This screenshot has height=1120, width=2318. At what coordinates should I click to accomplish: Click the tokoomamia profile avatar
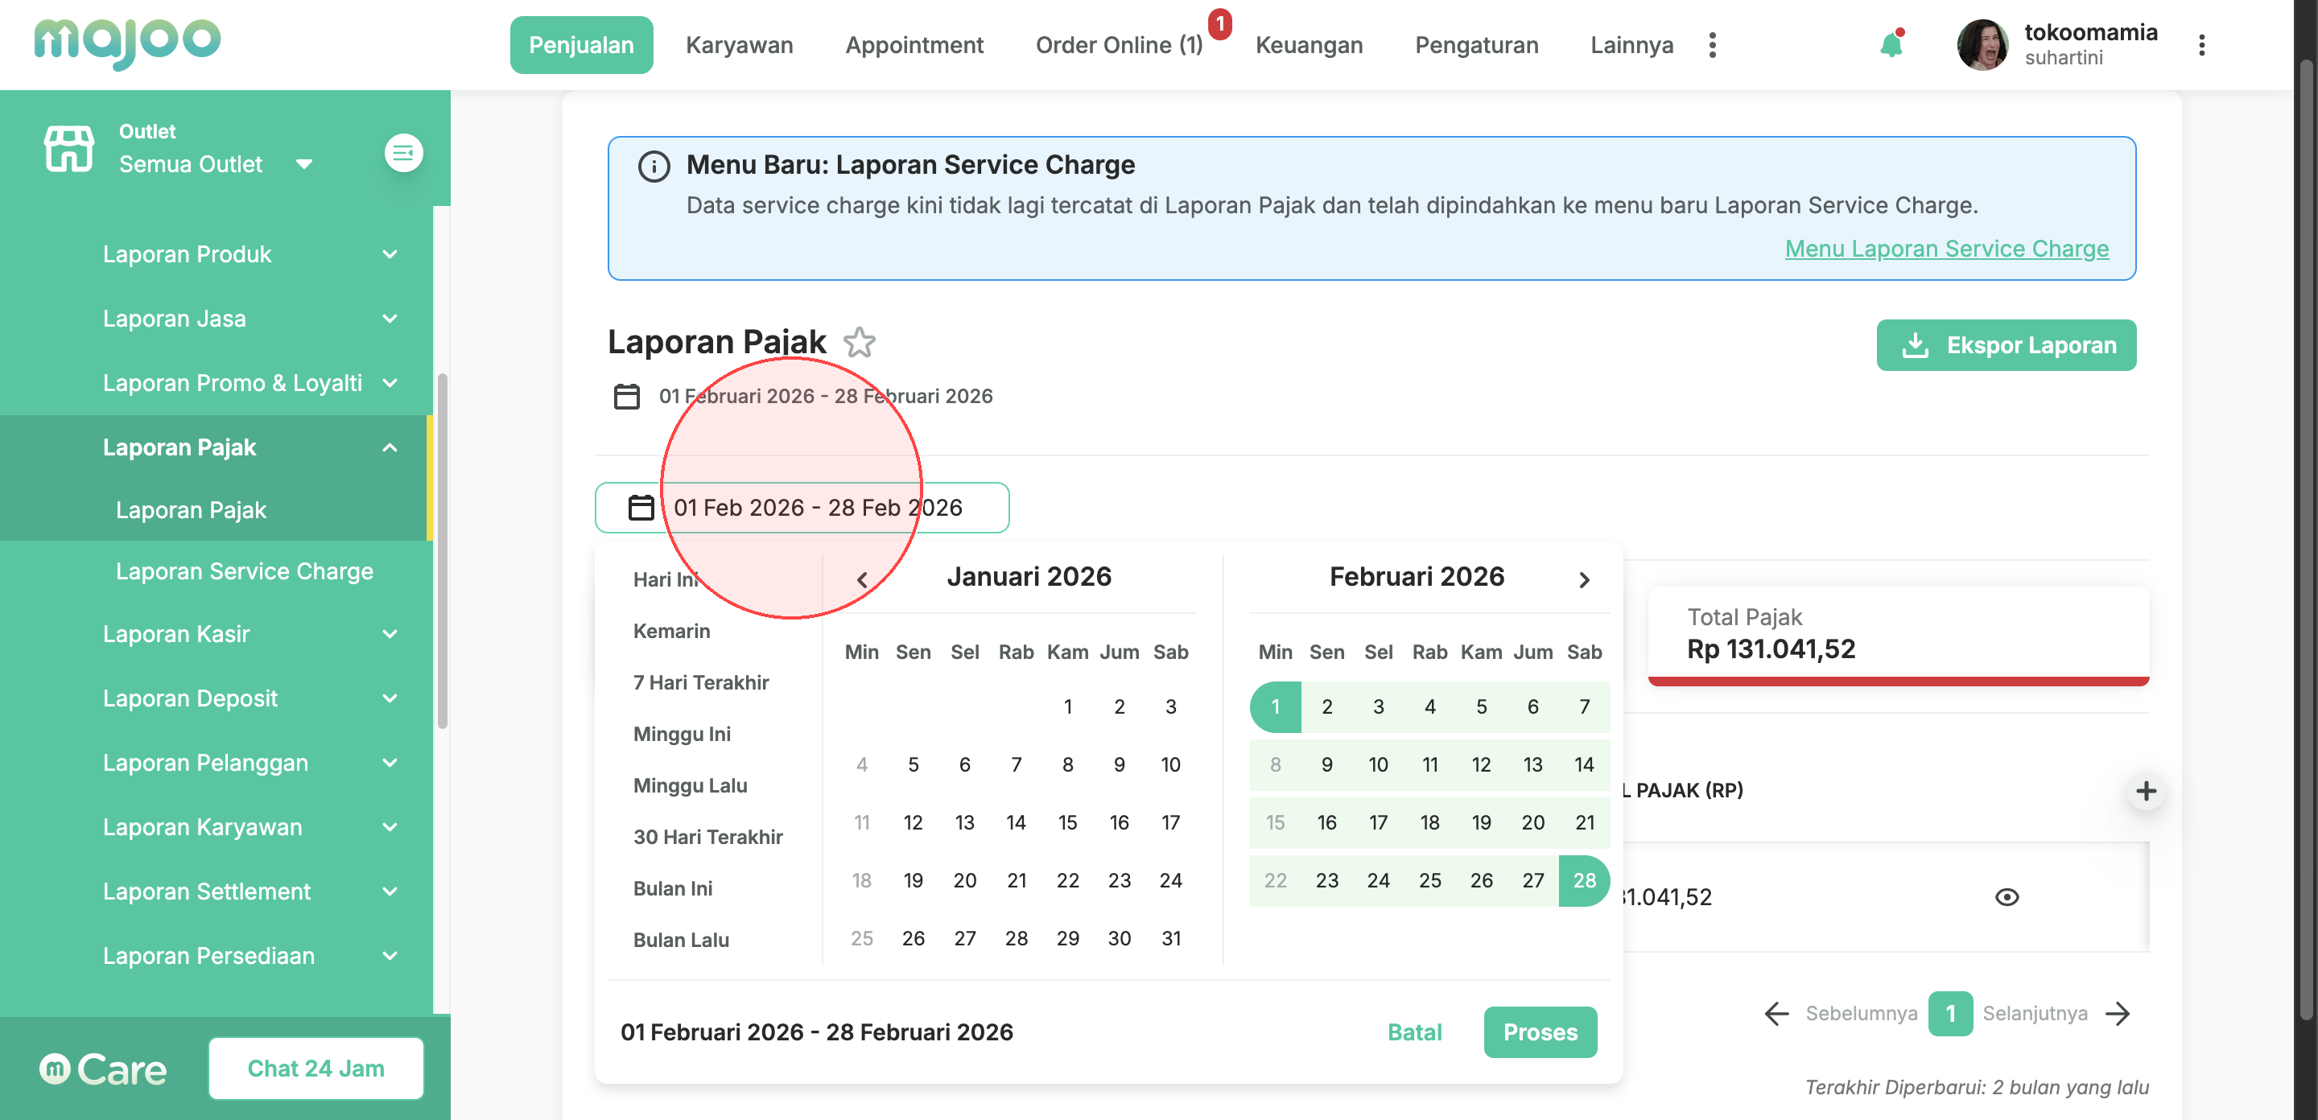click(1982, 45)
